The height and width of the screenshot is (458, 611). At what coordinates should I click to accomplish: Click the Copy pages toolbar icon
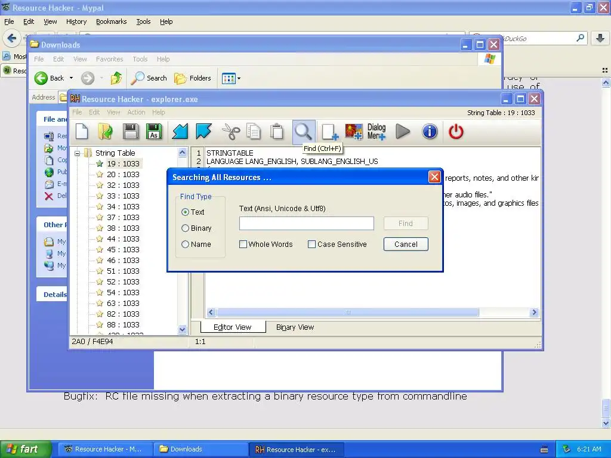coord(253,131)
